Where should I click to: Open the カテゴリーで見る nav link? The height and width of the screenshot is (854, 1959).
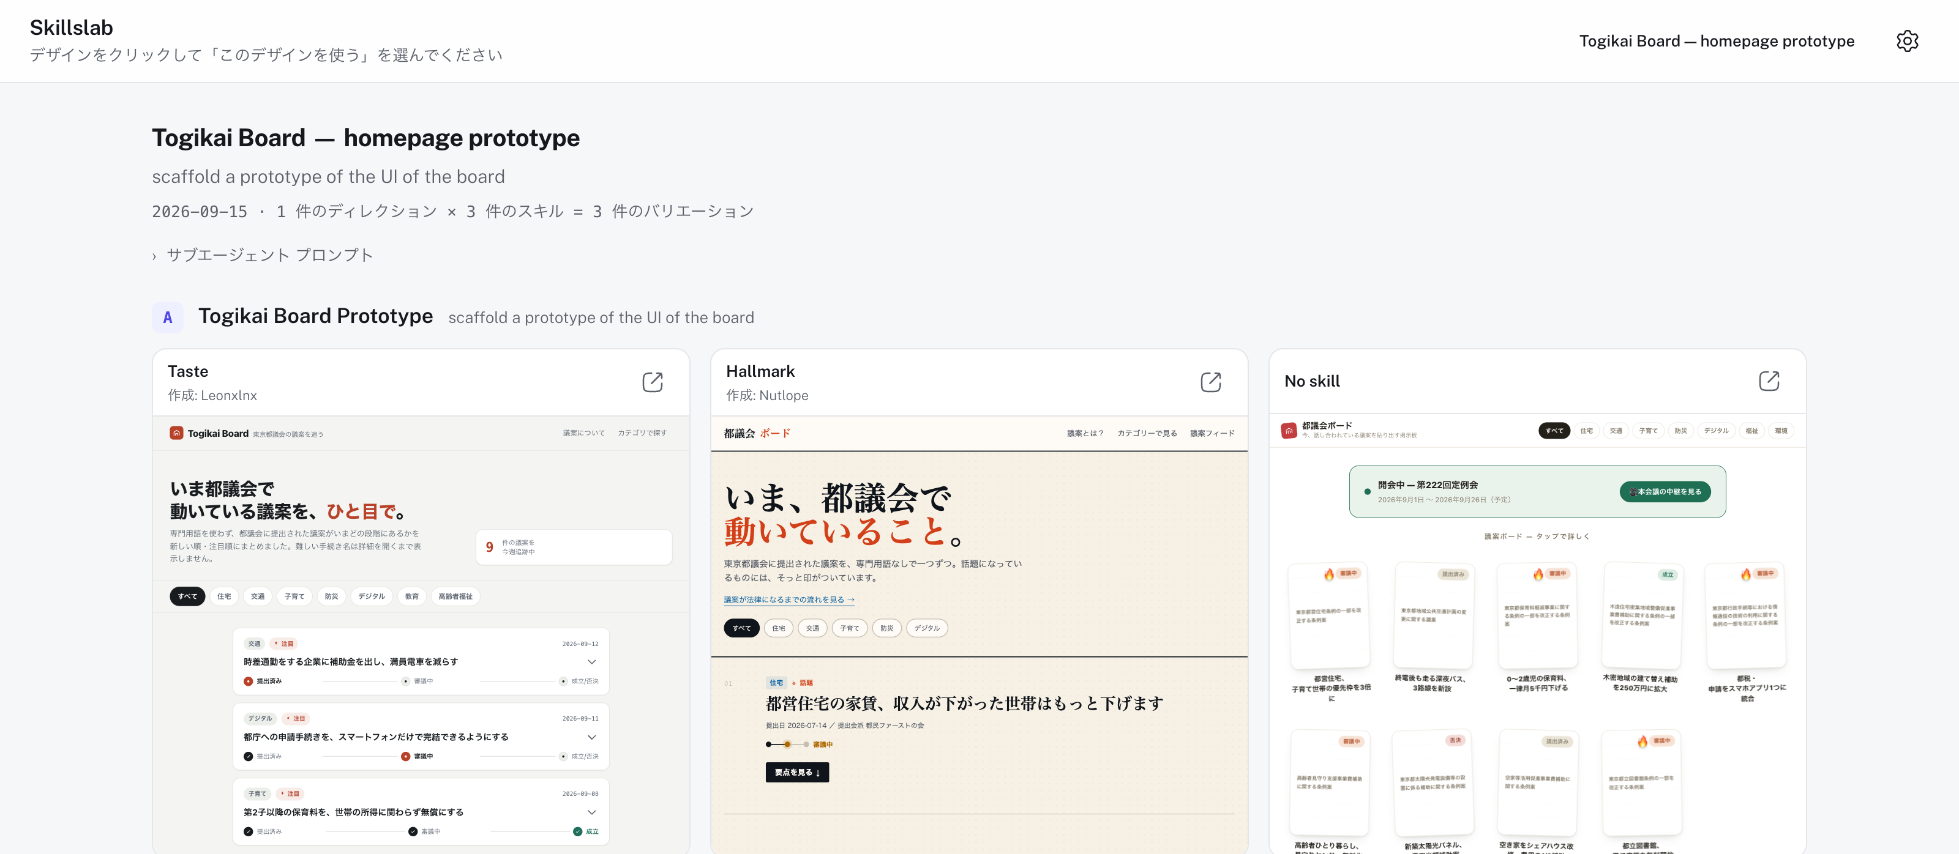pos(1147,433)
